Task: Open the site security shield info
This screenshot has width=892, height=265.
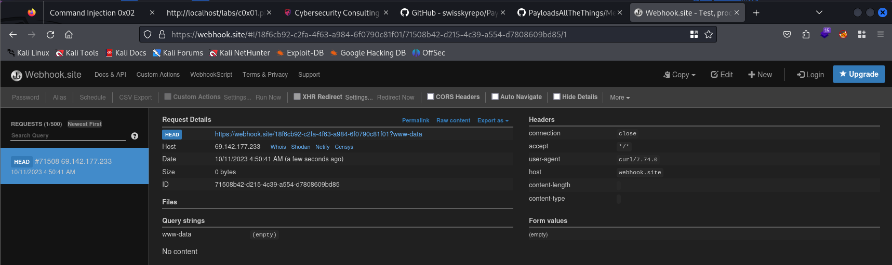Action: tap(148, 34)
